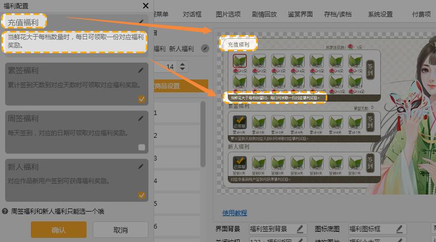The height and width of the screenshot is (242, 436).
Task: Disable the 新人福利 checkbox
Action: tap(142, 196)
